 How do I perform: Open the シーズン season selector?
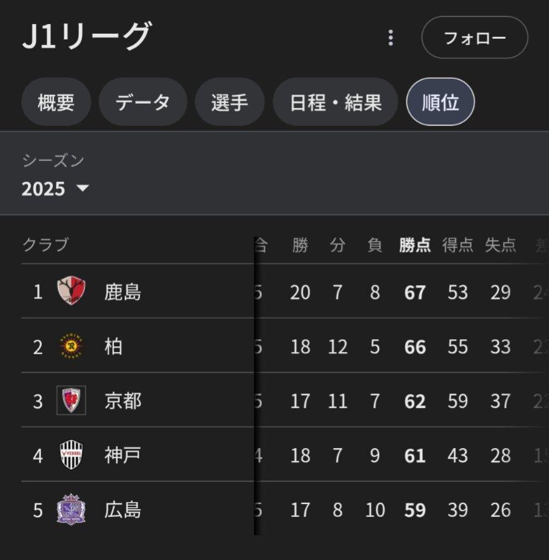tap(55, 176)
